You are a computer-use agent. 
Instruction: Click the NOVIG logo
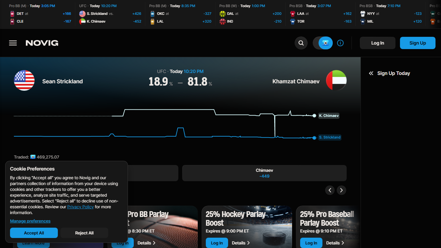click(42, 43)
